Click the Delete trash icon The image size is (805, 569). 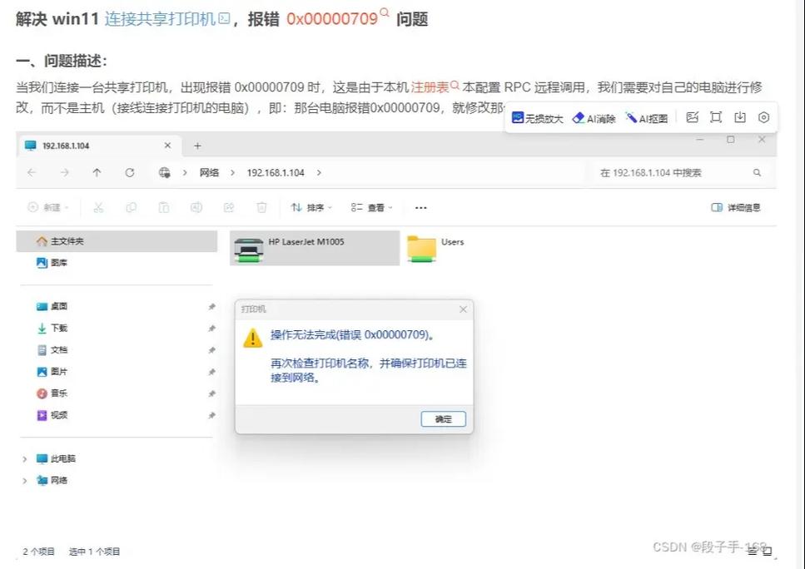coord(261,207)
